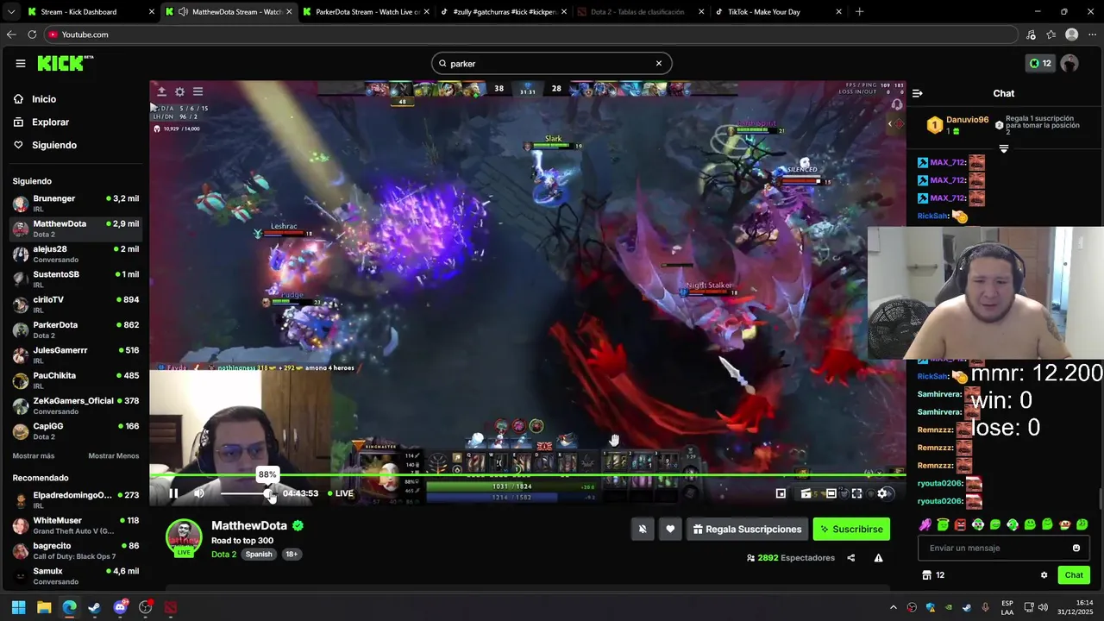Image resolution: width=1104 pixels, height=621 pixels.
Task: Toggle stream notifications bell
Action: (642, 530)
